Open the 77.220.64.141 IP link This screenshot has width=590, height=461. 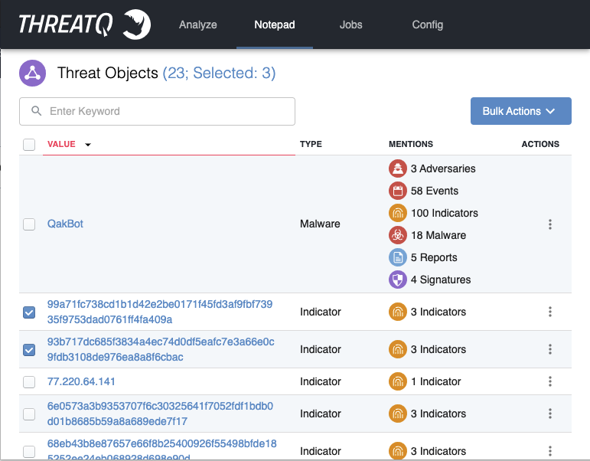pyautogui.click(x=81, y=381)
